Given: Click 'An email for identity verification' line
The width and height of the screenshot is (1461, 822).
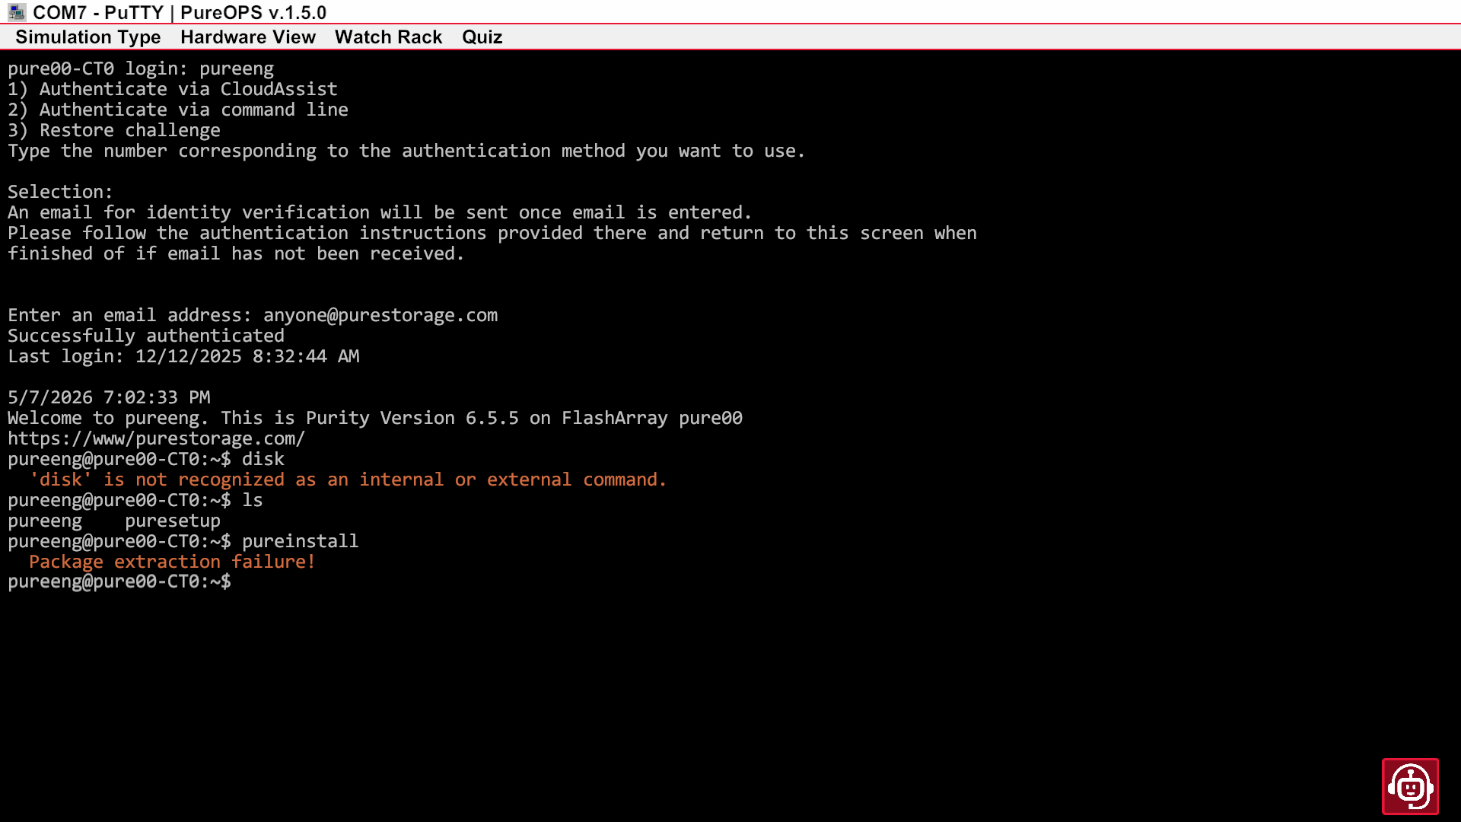Looking at the screenshot, I should click(380, 212).
